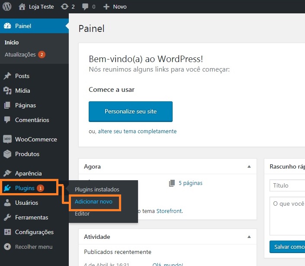Click the Ferramentas wrench icon
The width and height of the screenshot is (305, 266).
pos(7,217)
